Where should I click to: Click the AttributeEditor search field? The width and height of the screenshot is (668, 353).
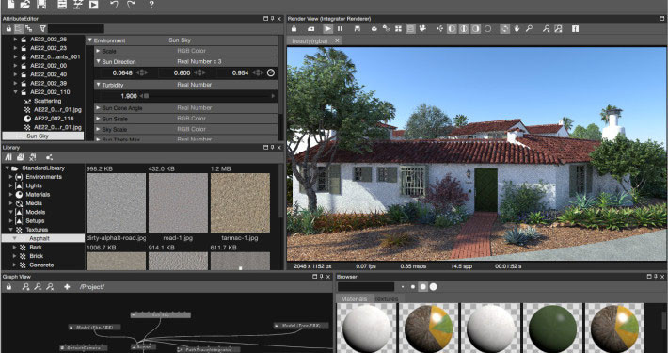(76, 29)
